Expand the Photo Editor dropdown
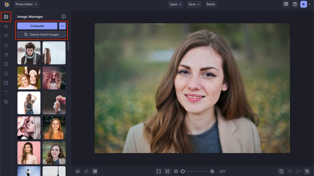Screen dimensions: 314x176 26,4
